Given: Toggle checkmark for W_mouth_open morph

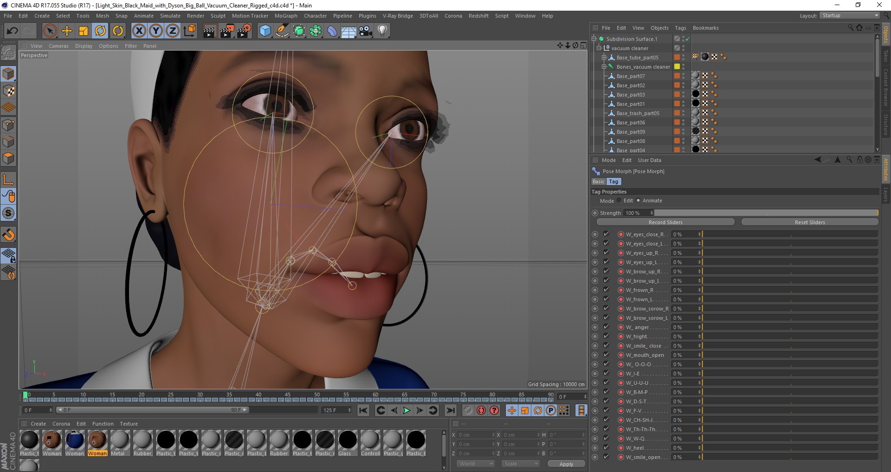Looking at the screenshot, I should 606,355.
